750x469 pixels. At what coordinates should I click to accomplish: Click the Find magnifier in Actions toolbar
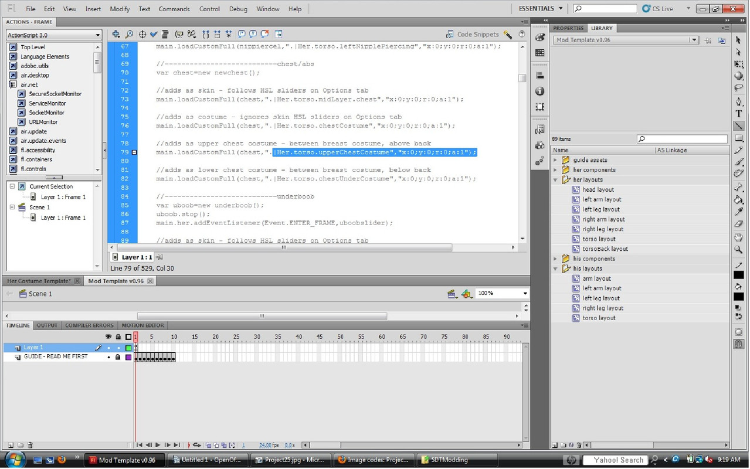(129, 35)
